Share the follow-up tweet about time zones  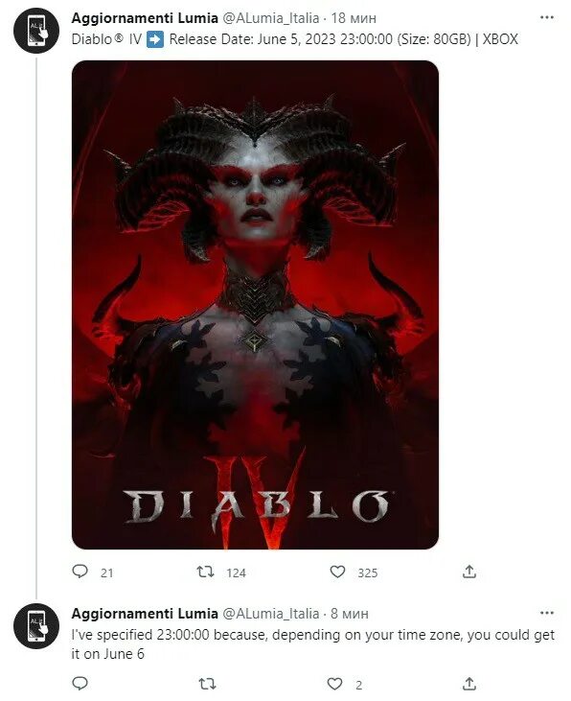[469, 683]
